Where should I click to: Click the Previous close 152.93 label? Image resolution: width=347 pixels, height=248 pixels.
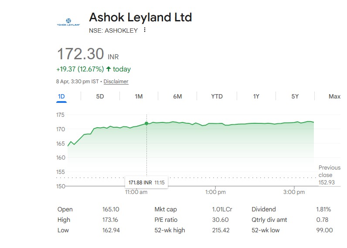pyautogui.click(x=329, y=175)
